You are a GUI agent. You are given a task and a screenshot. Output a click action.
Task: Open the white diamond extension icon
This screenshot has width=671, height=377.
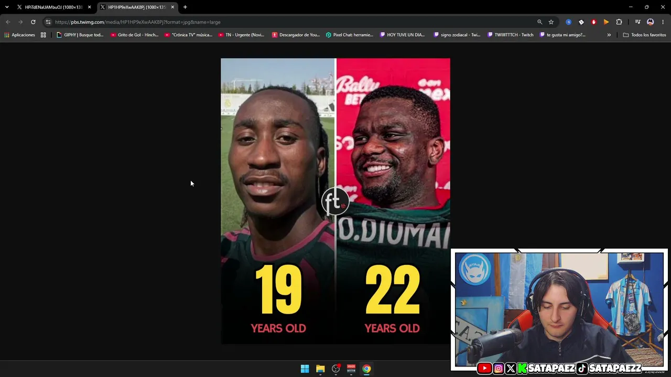(581, 22)
